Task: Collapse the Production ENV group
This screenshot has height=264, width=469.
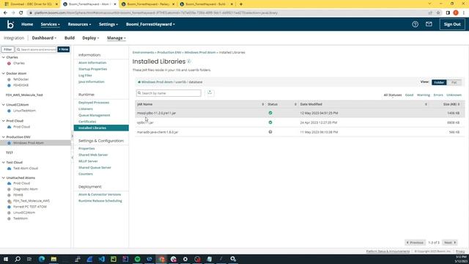Action: pyautogui.click(x=4, y=137)
